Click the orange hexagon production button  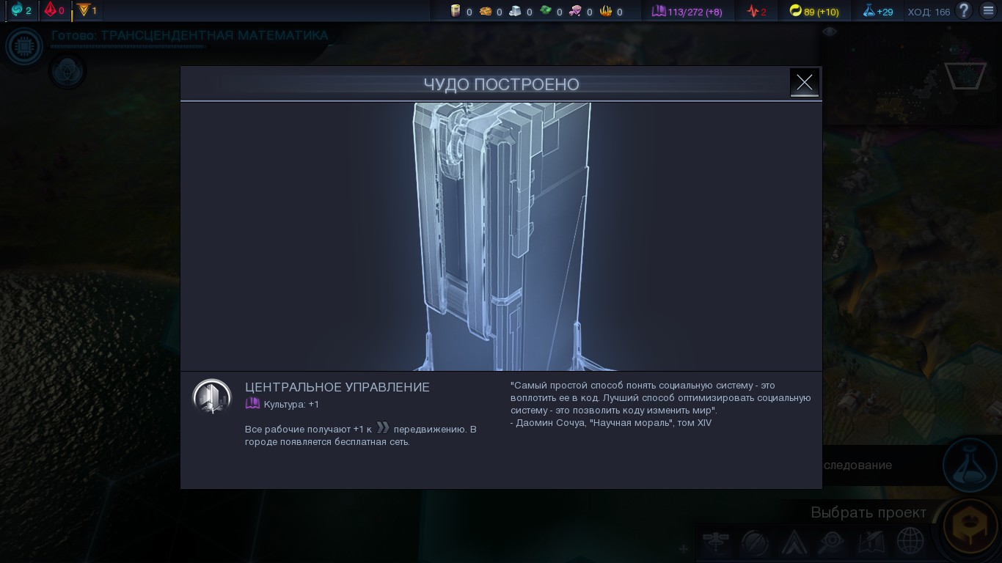[x=970, y=527]
